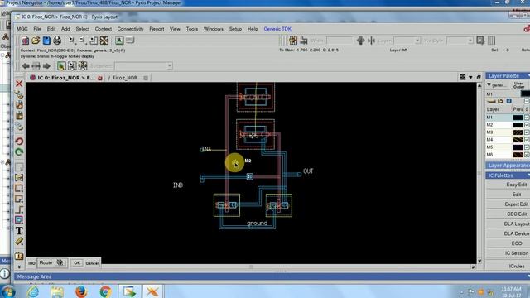Select the T text tool
Viewport: 530px width, 298px height.
pos(19,230)
